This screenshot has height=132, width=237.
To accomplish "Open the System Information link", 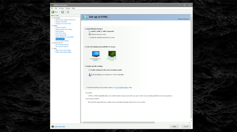I will [60, 126].
